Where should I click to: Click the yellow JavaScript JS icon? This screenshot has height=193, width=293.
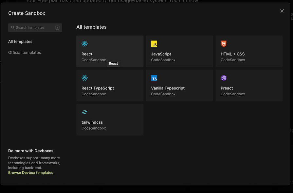[x=154, y=44]
